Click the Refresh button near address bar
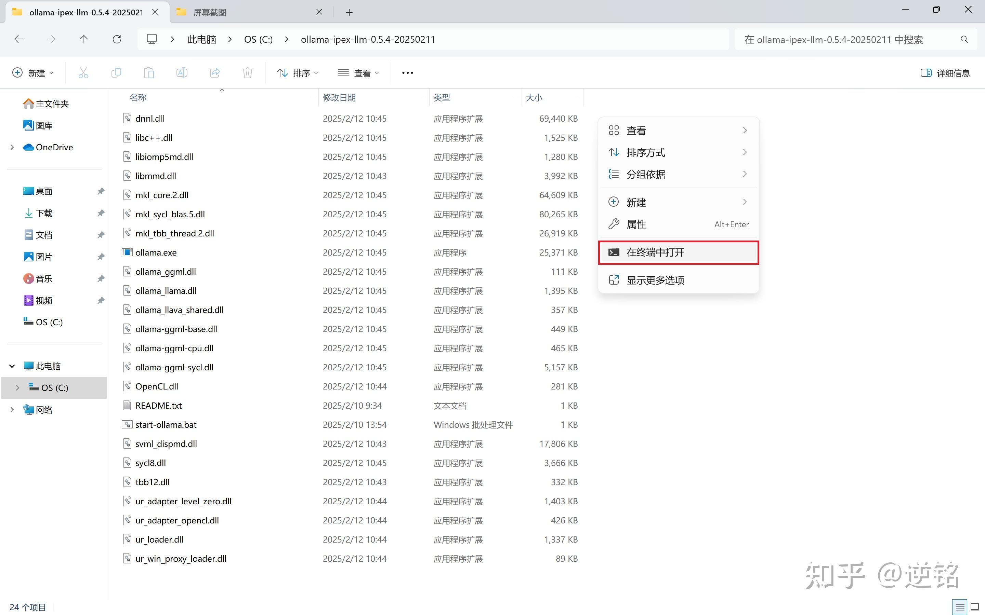The height and width of the screenshot is (615, 985). 117,39
